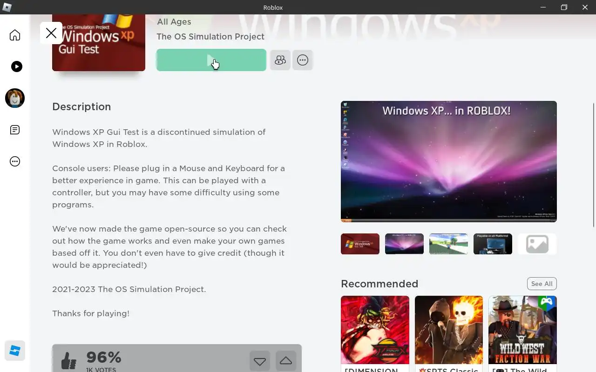Open The OS Simulation Project creator link
Viewport: 596px width, 372px height.
[x=210, y=37]
